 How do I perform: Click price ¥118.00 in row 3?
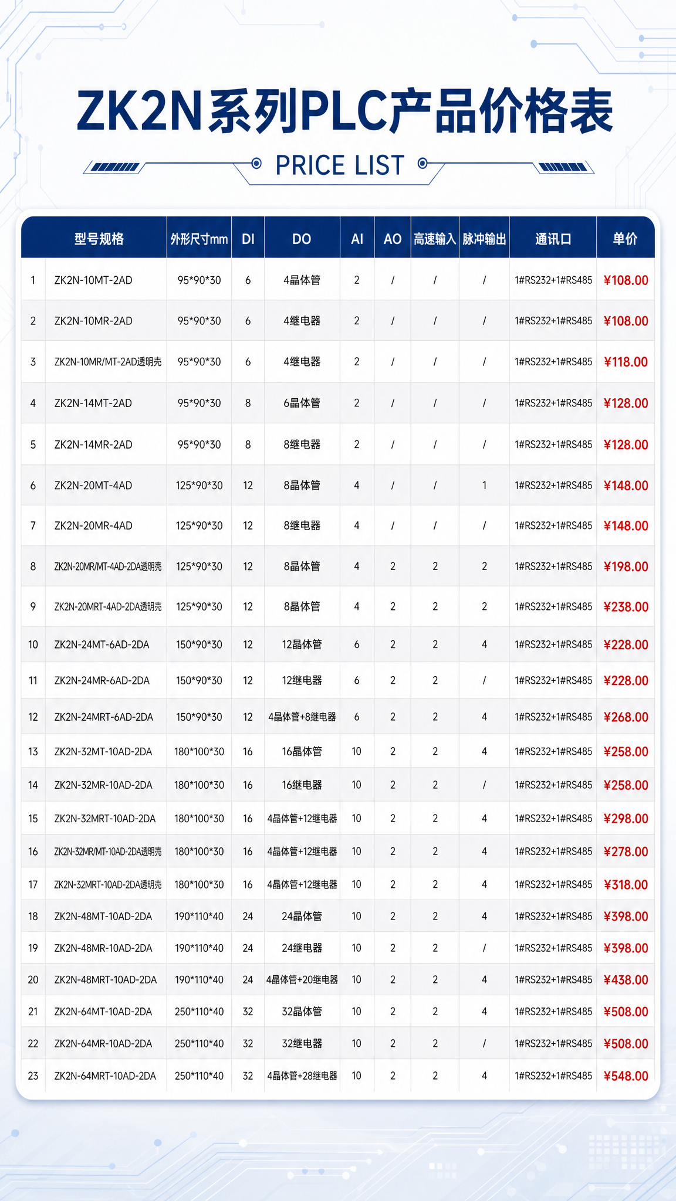click(x=626, y=362)
